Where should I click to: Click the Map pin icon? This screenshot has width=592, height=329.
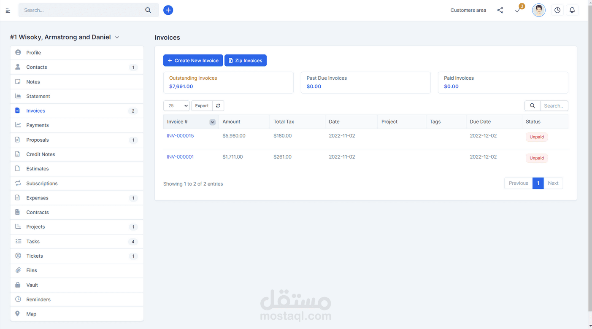point(18,313)
